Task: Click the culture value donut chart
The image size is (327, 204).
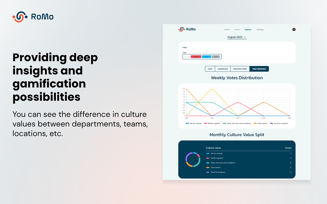Action: [193, 159]
